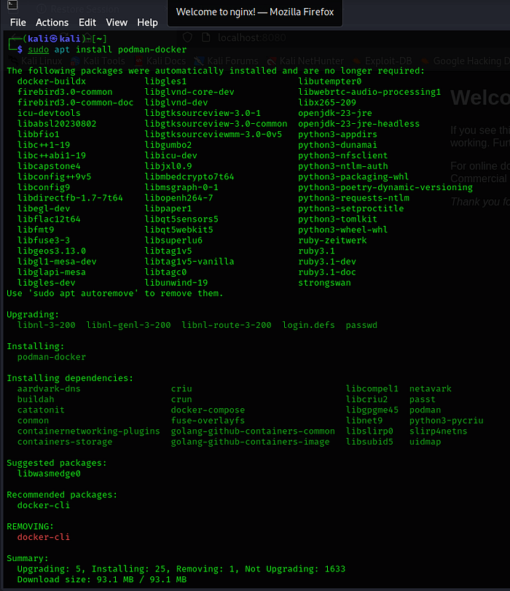The image size is (510, 591).
Task: Open the Edit menu
Action: click(87, 23)
